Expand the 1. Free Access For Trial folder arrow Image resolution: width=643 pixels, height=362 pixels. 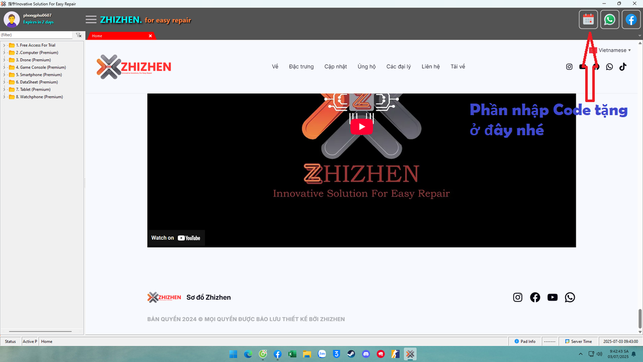click(x=5, y=45)
